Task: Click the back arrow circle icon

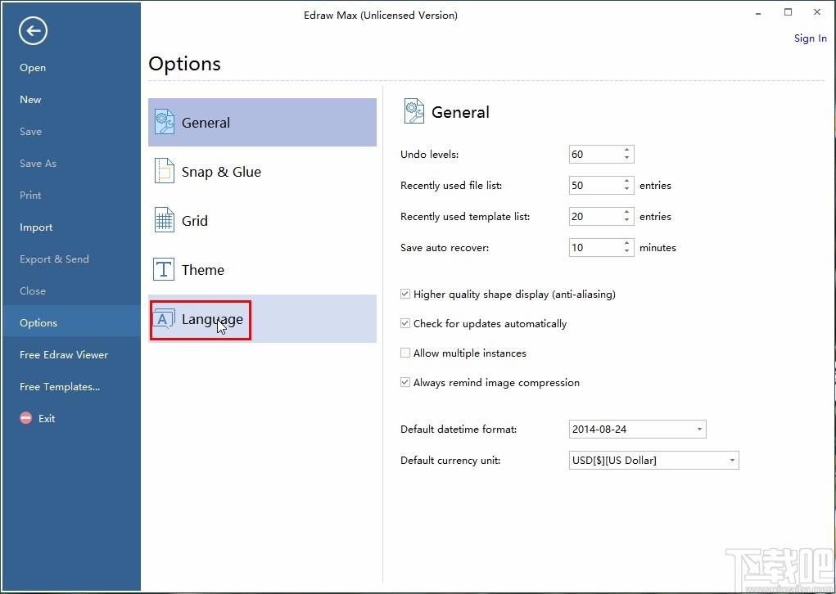Action: (33, 31)
